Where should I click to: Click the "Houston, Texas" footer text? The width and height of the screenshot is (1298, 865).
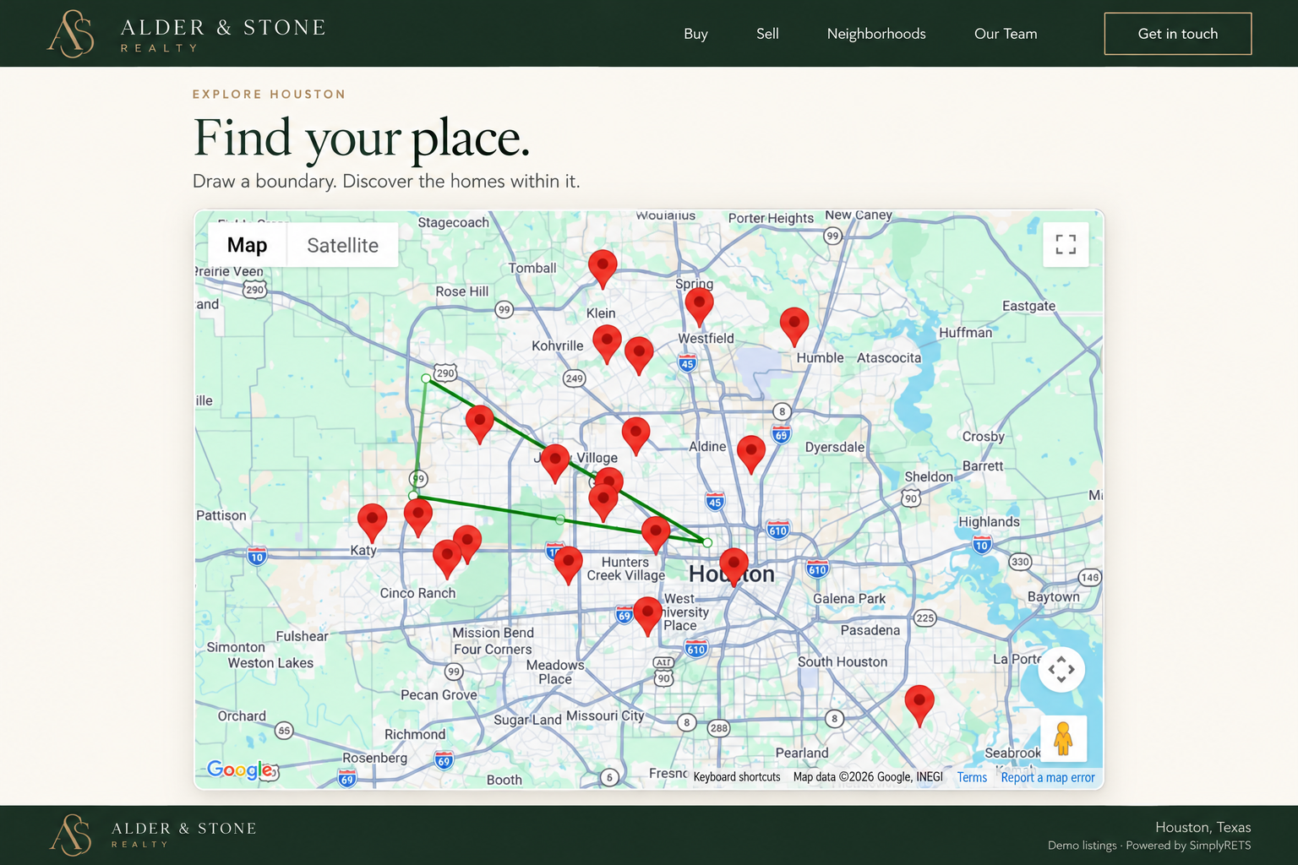tap(1203, 827)
